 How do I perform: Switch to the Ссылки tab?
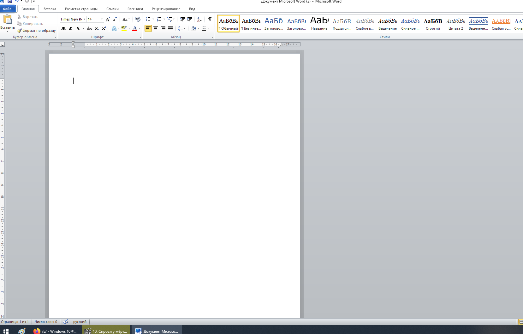tap(112, 9)
